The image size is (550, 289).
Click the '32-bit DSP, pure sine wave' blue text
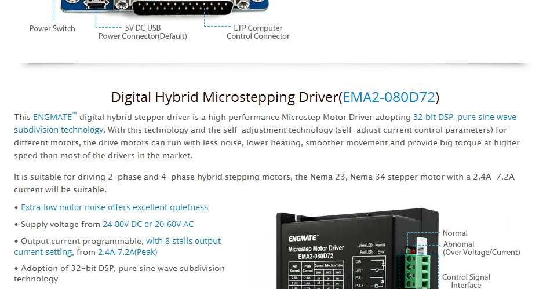pos(464,117)
